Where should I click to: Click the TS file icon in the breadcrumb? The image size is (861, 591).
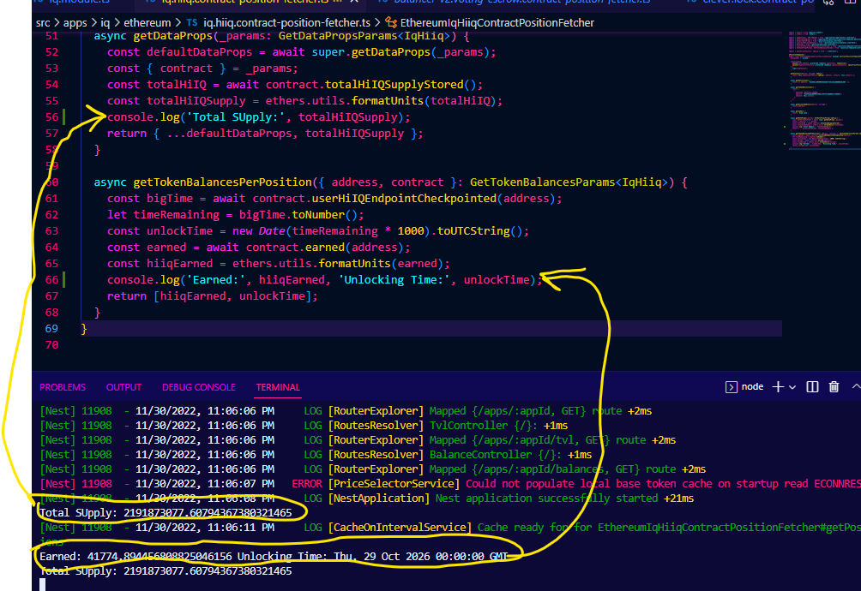[x=191, y=23]
